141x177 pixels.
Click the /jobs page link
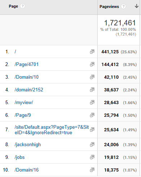point(20,157)
